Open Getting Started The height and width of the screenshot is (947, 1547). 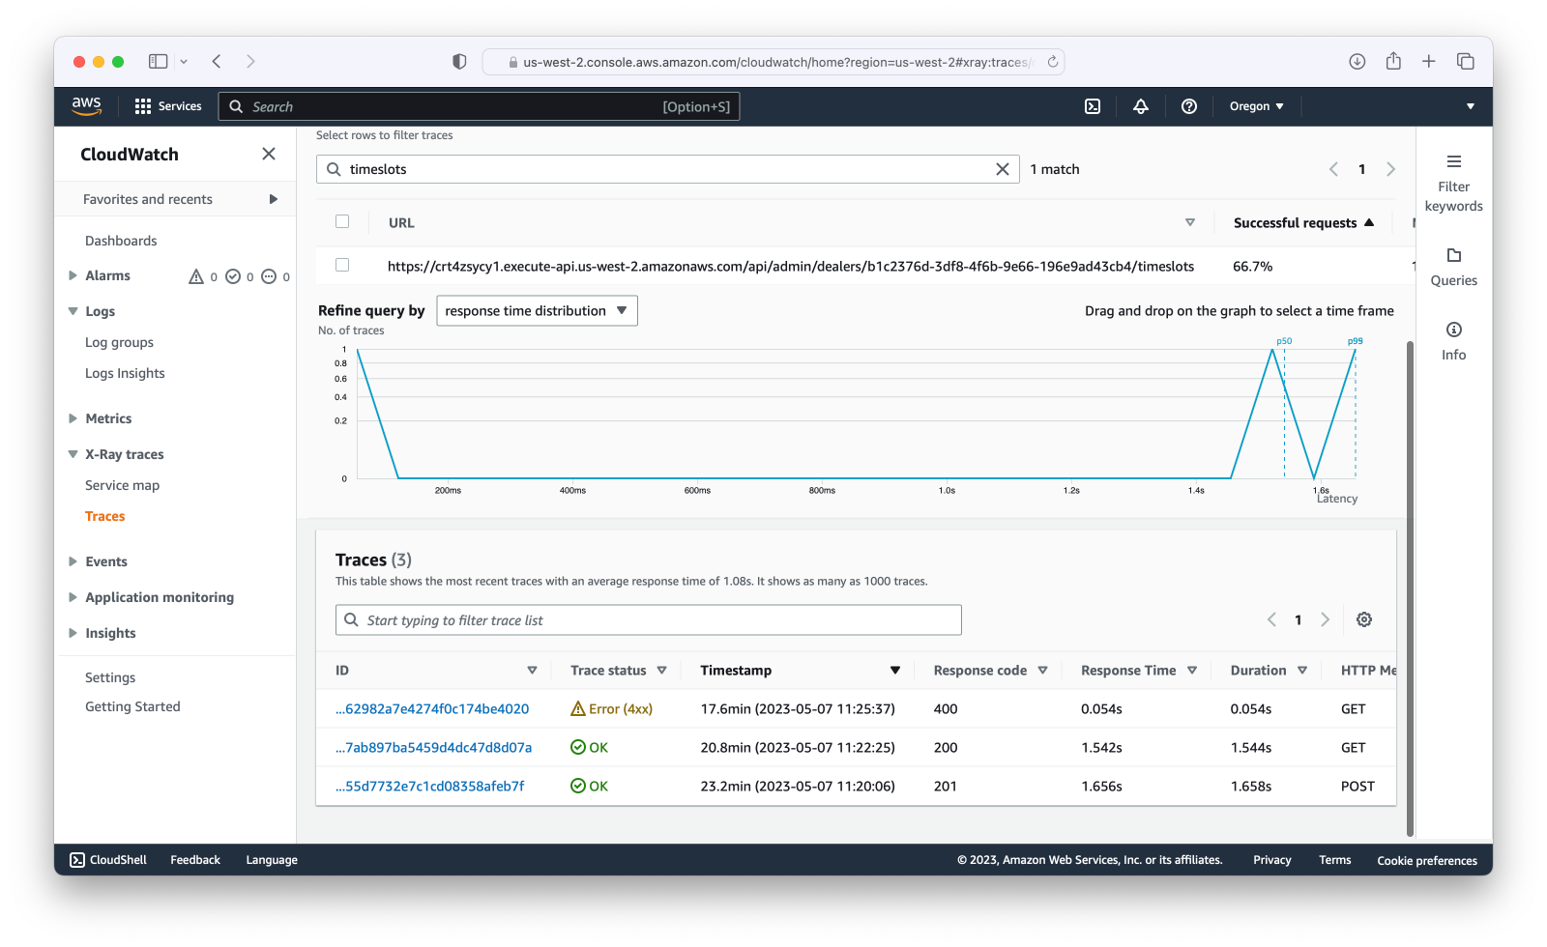coord(132,706)
